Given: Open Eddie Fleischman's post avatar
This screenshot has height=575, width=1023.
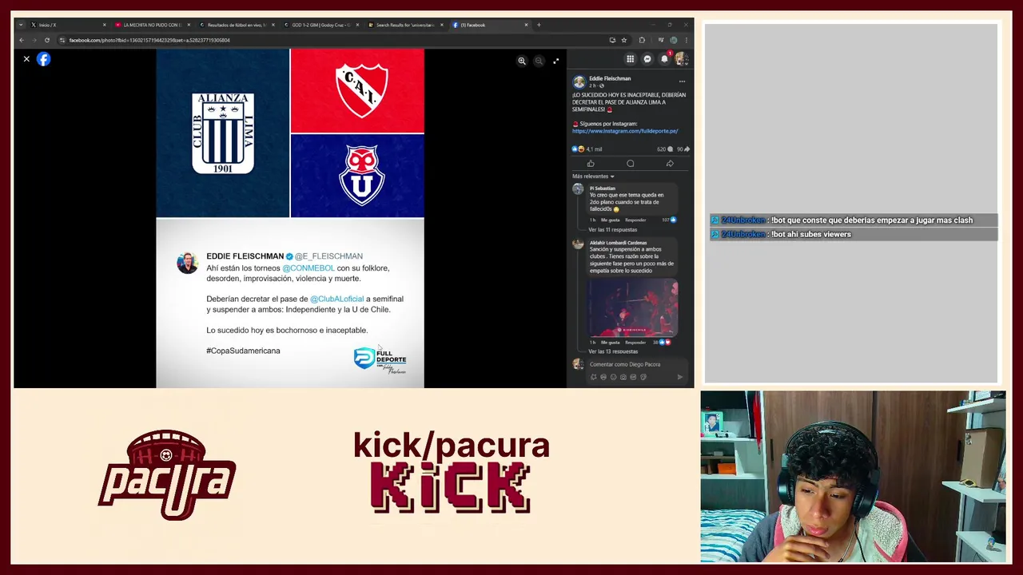Looking at the screenshot, I should [579, 81].
